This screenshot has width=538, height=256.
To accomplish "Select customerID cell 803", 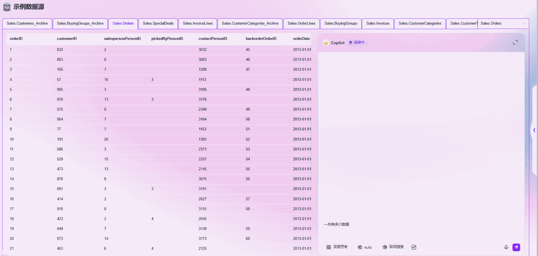I will pos(60,60).
